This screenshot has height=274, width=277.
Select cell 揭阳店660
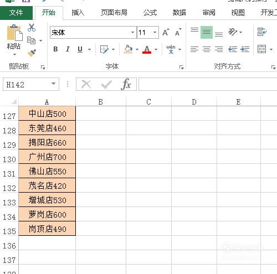pos(47,142)
